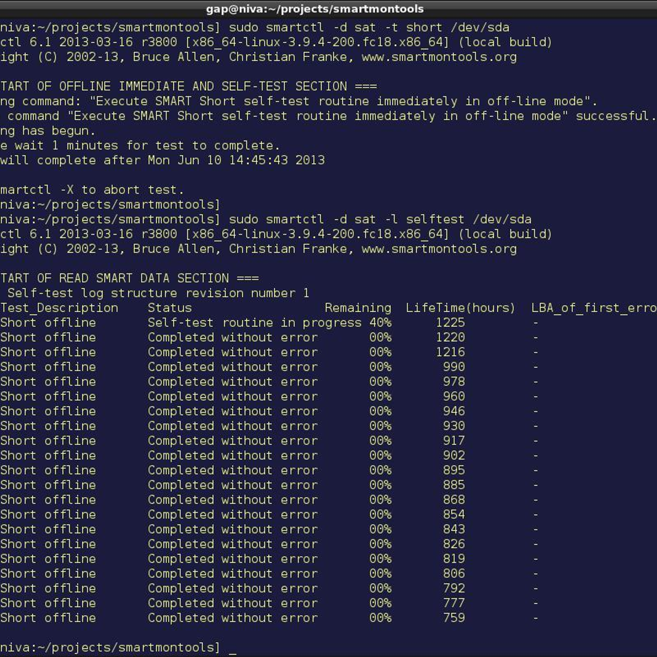Select the lifetime value 759
657x657 pixels.
coord(454,618)
